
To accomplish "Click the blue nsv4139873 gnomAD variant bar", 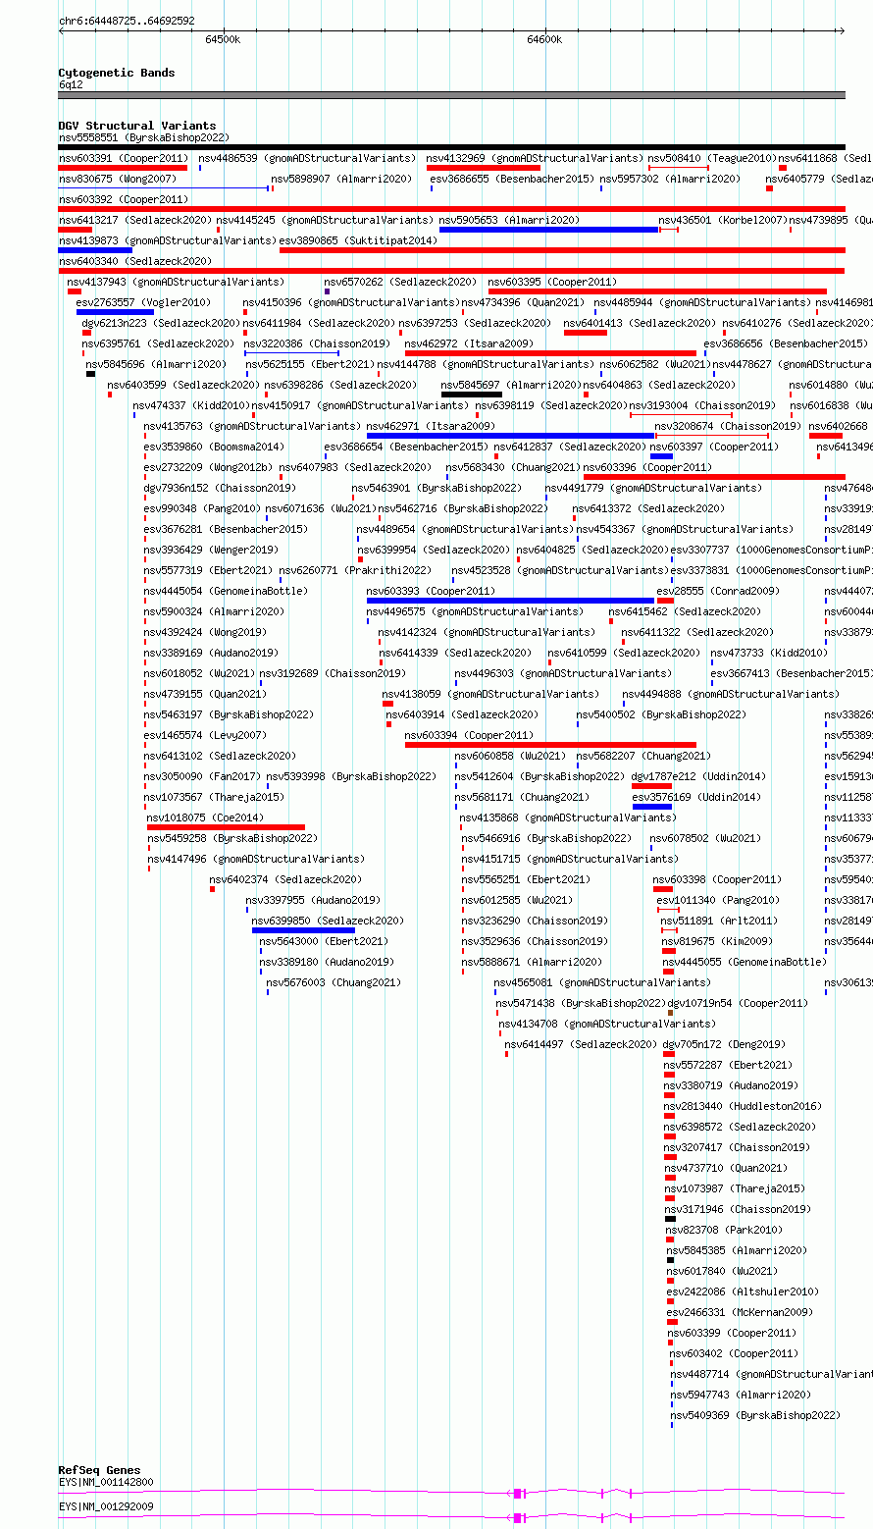I will [95, 250].
